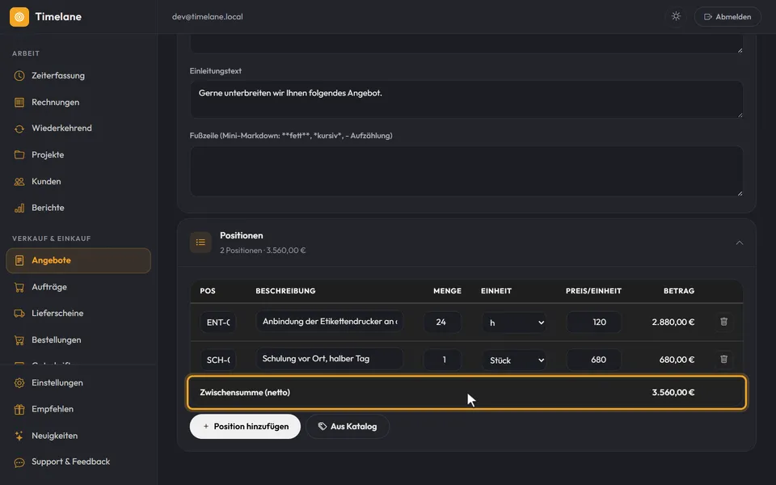
Task: Click the price field showing 680
Action: (593, 360)
